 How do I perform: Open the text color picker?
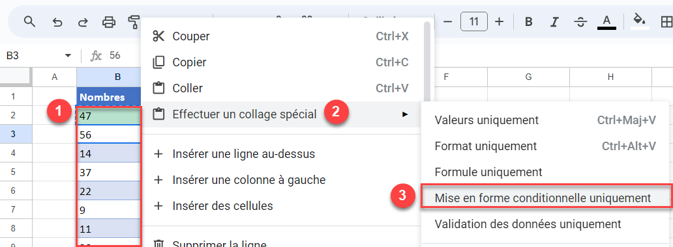point(606,21)
